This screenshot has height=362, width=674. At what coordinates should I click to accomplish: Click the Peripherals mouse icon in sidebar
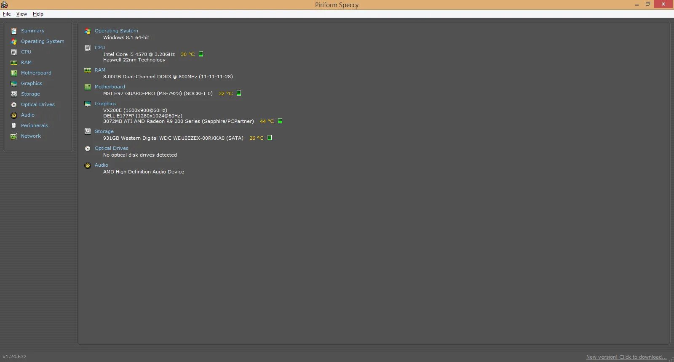[14, 125]
